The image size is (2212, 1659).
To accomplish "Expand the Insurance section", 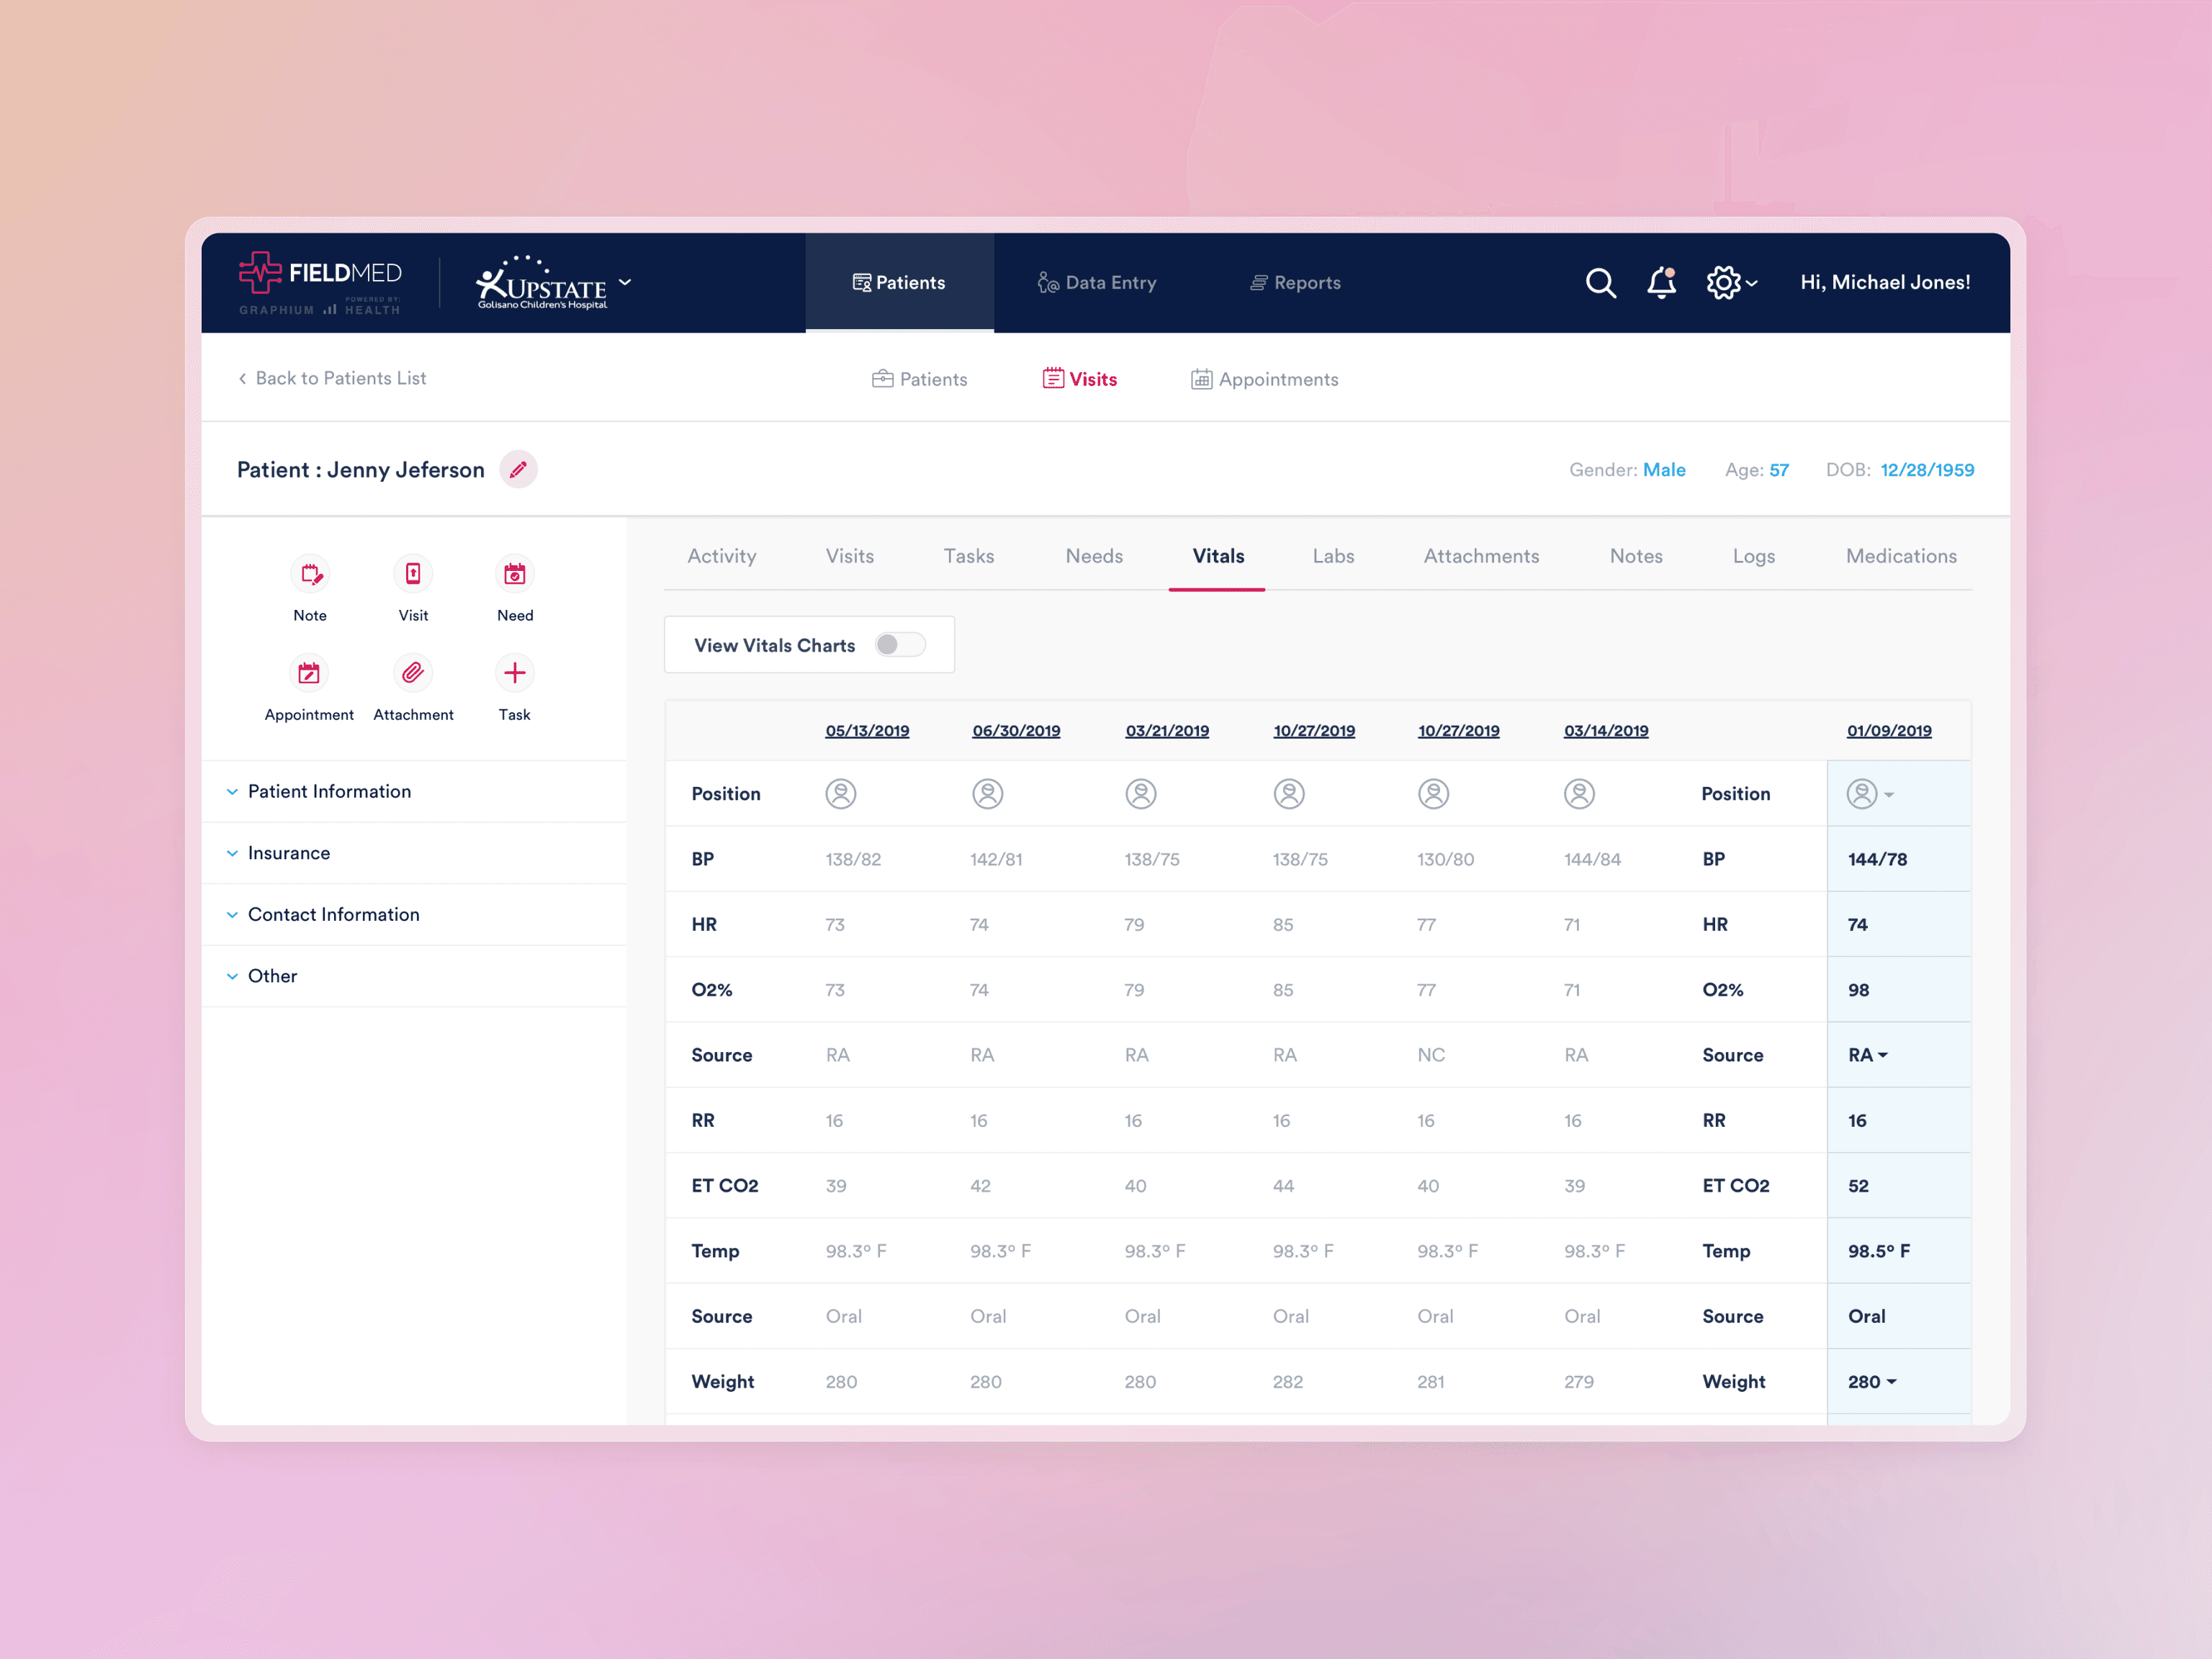I will pyautogui.click(x=288, y=853).
